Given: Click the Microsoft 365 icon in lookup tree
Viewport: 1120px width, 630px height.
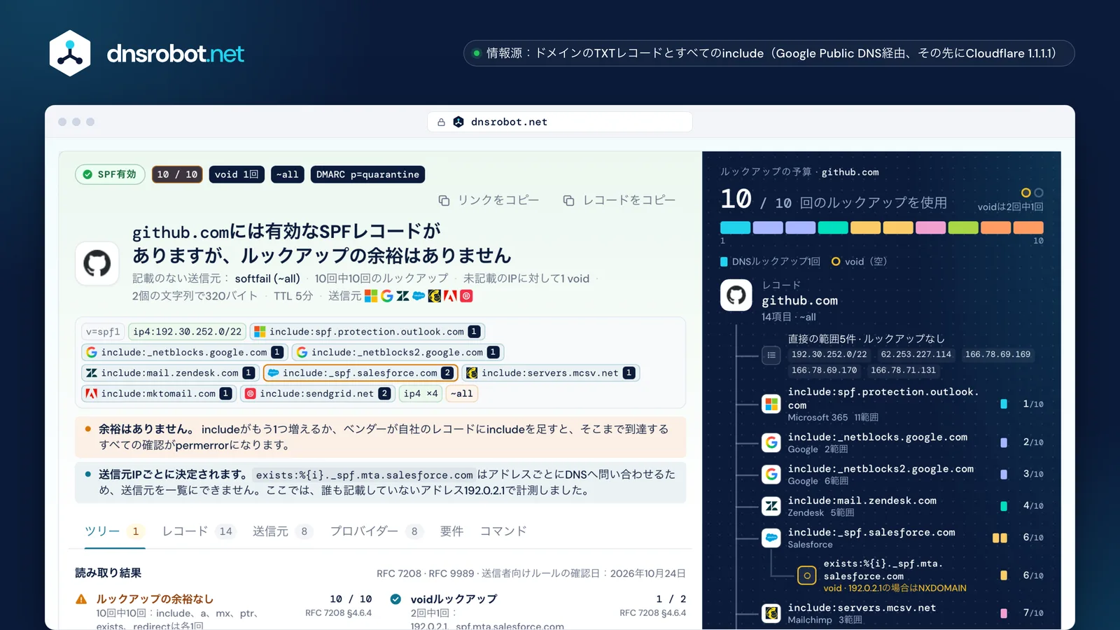Looking at the screenshot, I should [x=771, y=404].
